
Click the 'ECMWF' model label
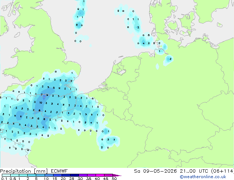(59, 171)
